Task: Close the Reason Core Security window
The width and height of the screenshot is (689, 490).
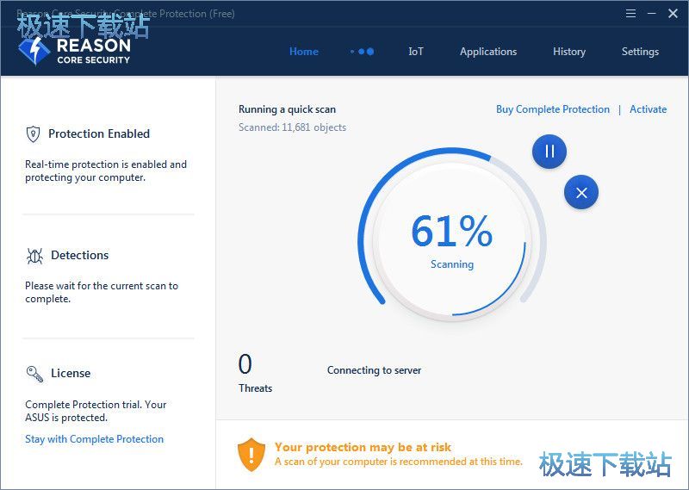Action: [x=673, y=14]
